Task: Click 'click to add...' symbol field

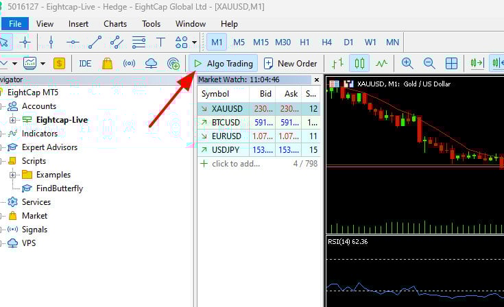Action: click(x=235, y=164)
